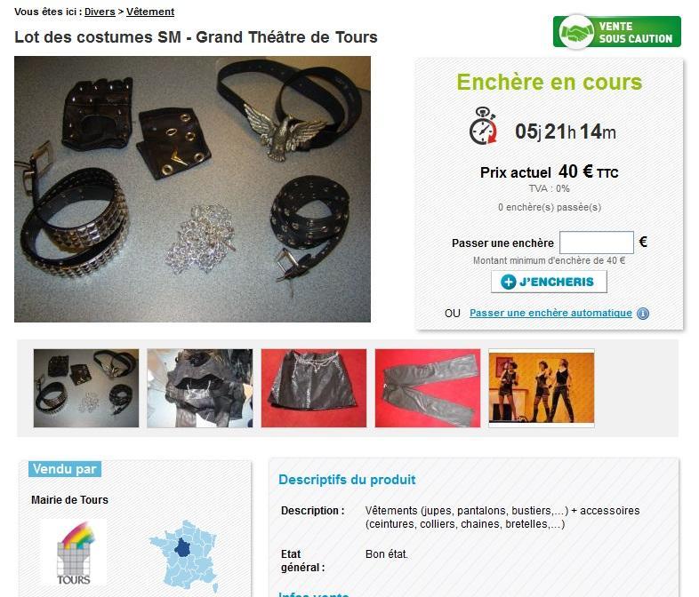Select the leather jacket thumbnail
The width and height of the screenshot is (699, 597).
coord(200,388)
